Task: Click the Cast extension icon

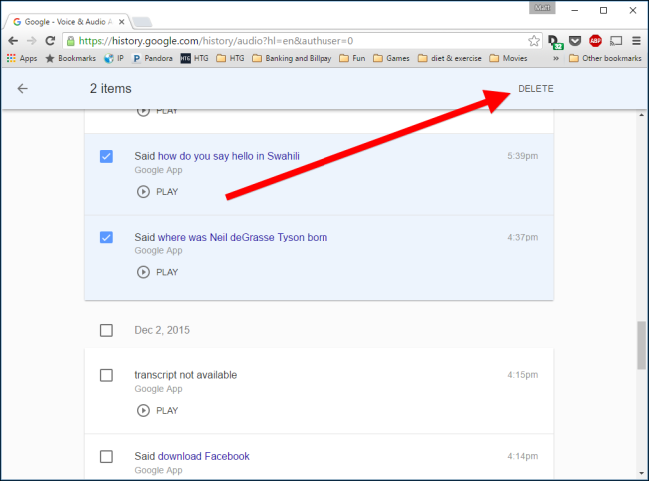Action: point(616,41)
